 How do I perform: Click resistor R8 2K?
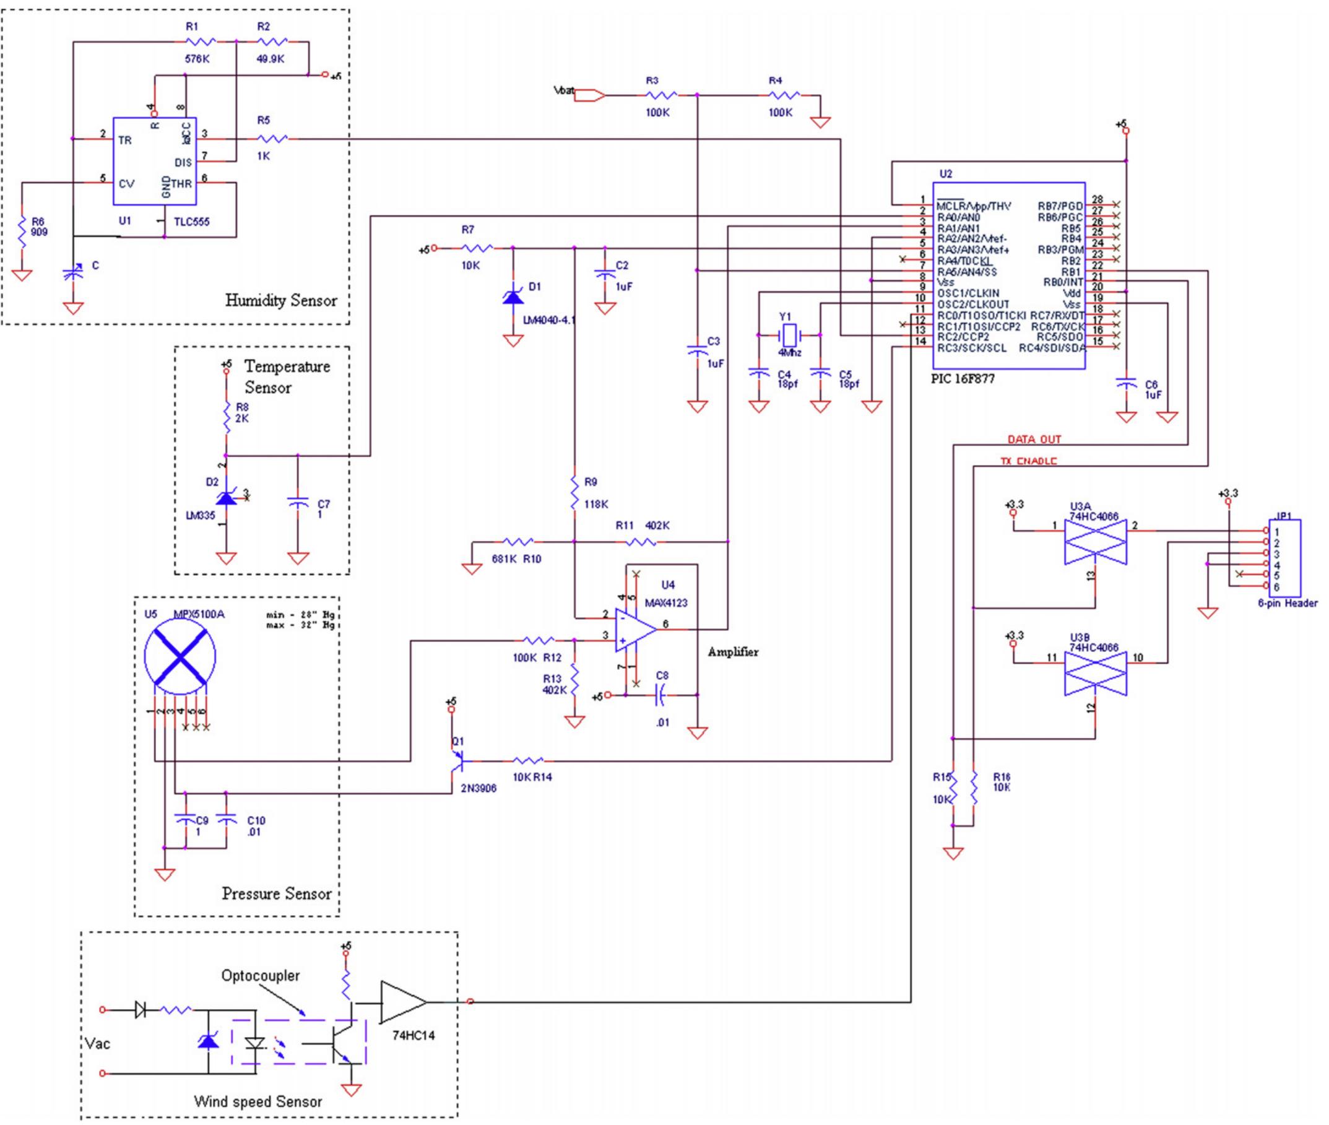[227, 418]
